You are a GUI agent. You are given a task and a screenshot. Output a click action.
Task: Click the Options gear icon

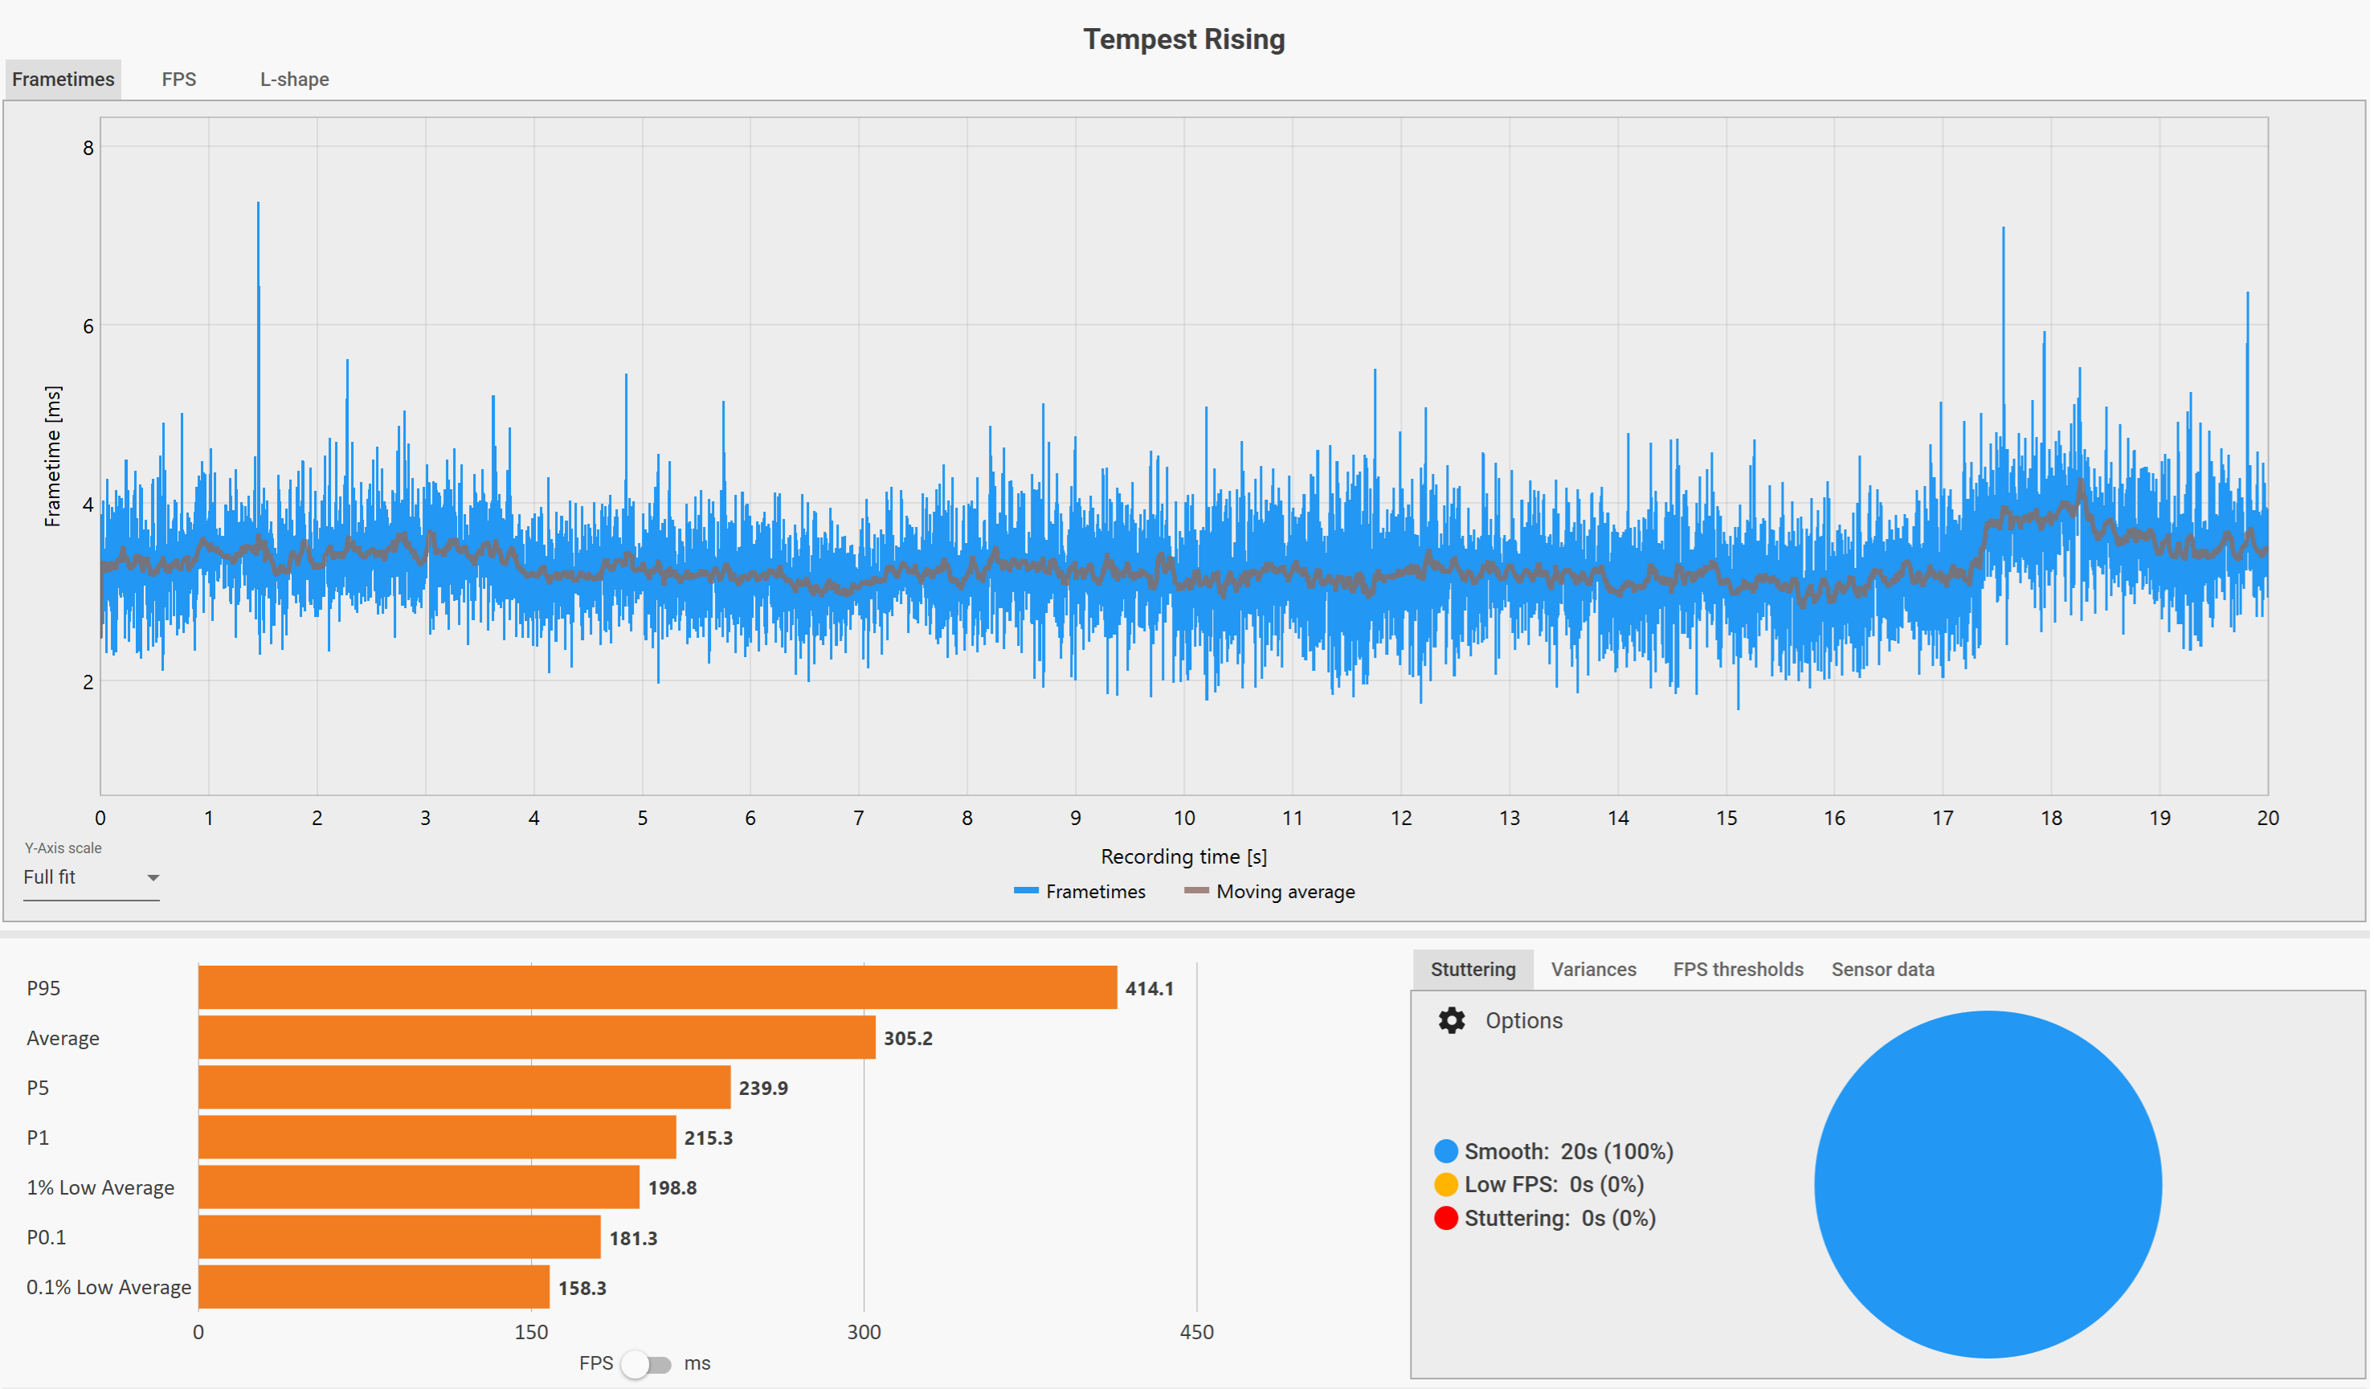coord(1453,1022)
